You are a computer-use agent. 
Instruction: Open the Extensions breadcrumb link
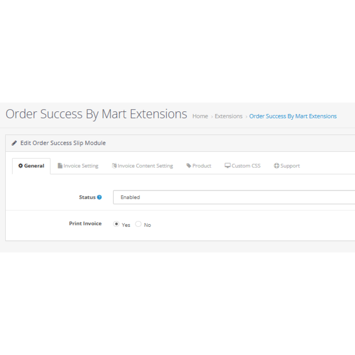pos(229,116)
